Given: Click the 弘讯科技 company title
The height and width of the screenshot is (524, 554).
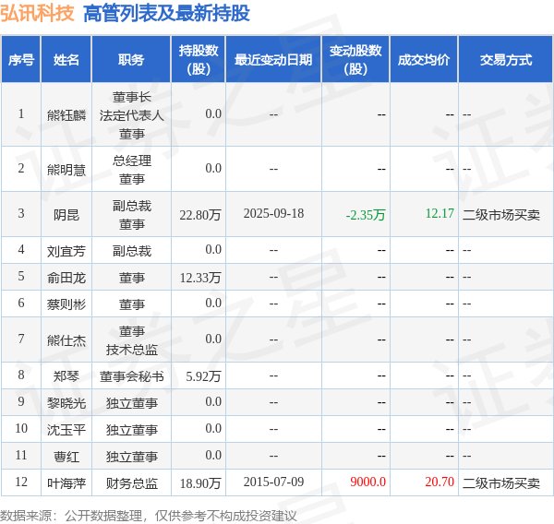Looking at the screenshot, I should [37, 14].
